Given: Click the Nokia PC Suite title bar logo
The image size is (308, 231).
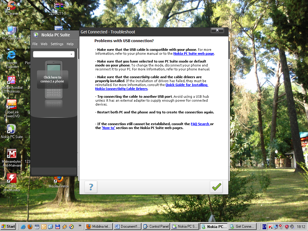Looking at the screenshot, I should [x=36, y=35].
